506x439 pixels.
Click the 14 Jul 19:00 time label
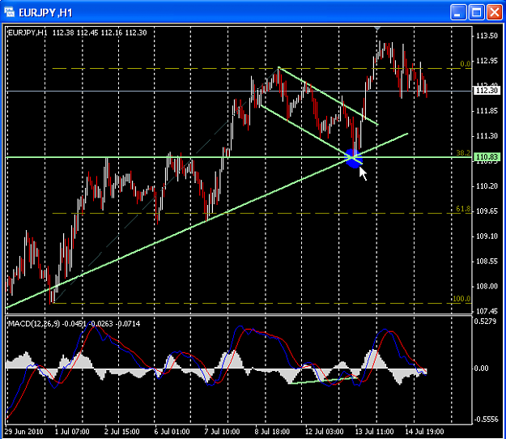(x=425, y=432)
